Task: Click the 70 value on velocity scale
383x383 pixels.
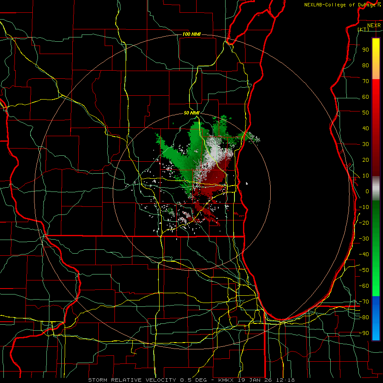Action: point(366,81)
